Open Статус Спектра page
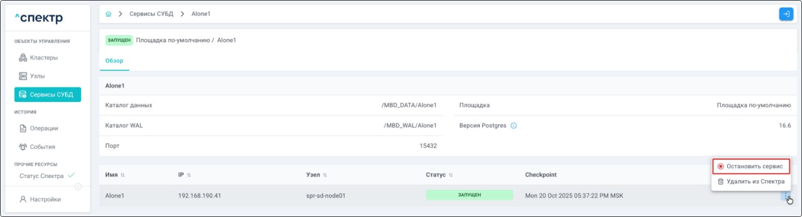Screen dimensions: 802x217 click(42, 176)
